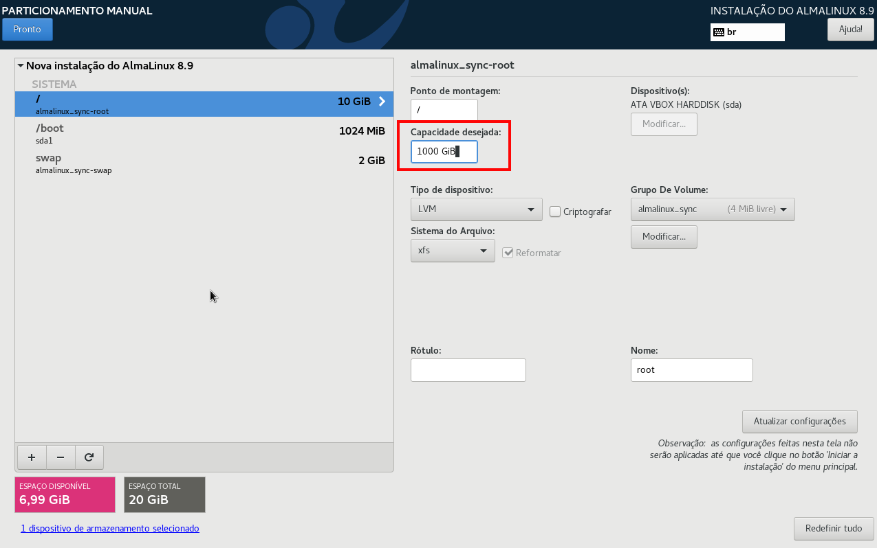Open 1 dispositivo de armazenamento selecionado link
877x548 pixels.
click(110, 528)
